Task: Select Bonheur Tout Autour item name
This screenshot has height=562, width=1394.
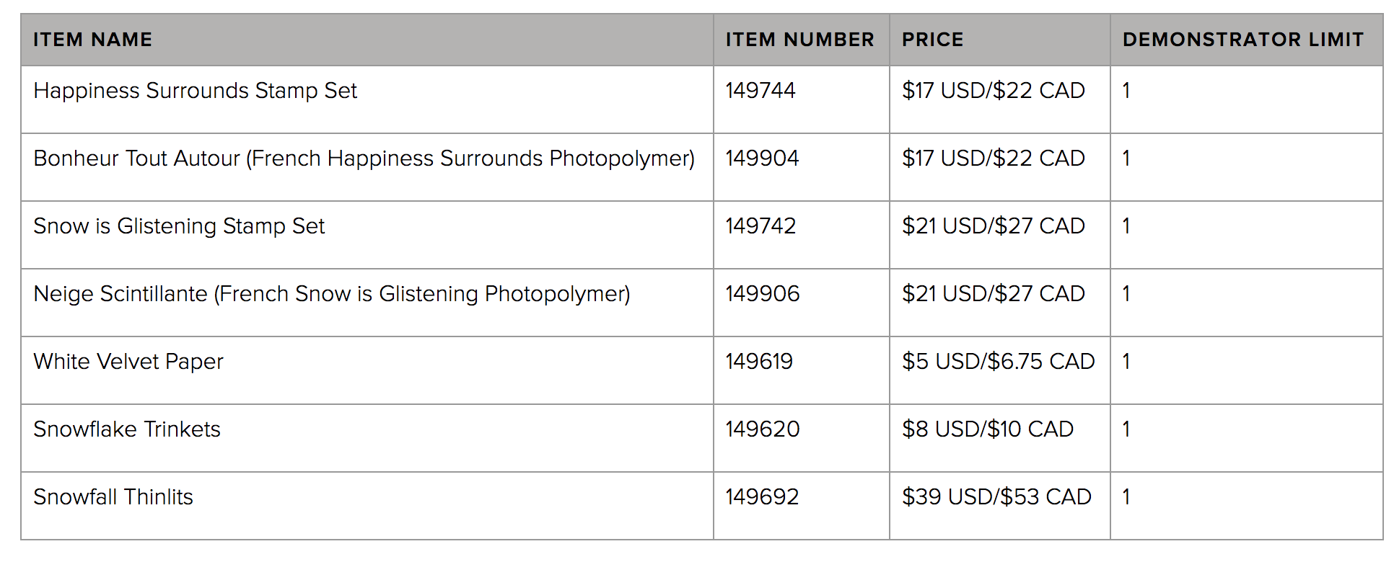Action: pyautogui.click(x=364, y=159)
